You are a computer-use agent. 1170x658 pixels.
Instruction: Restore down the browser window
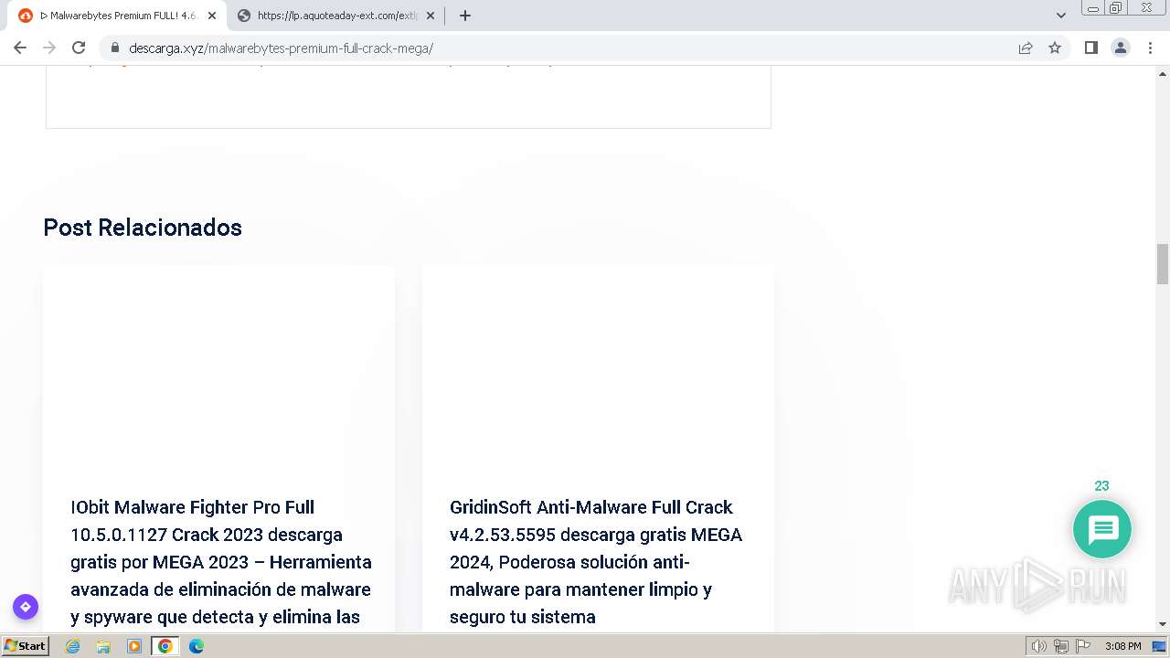pyautogui.click(x=1116, y=8)
